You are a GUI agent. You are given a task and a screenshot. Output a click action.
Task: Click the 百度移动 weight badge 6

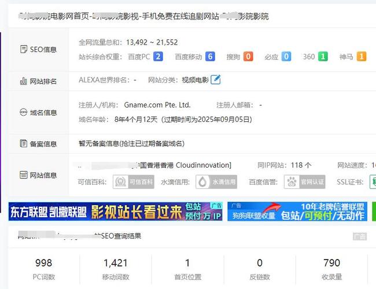click(x=210, y=57)
